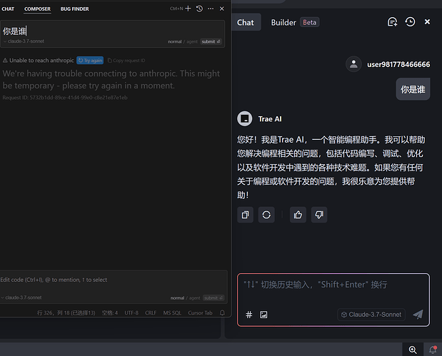Click the 你是谁 message bubble
Viewport: 442px width, 356px height.
(413, 89)
